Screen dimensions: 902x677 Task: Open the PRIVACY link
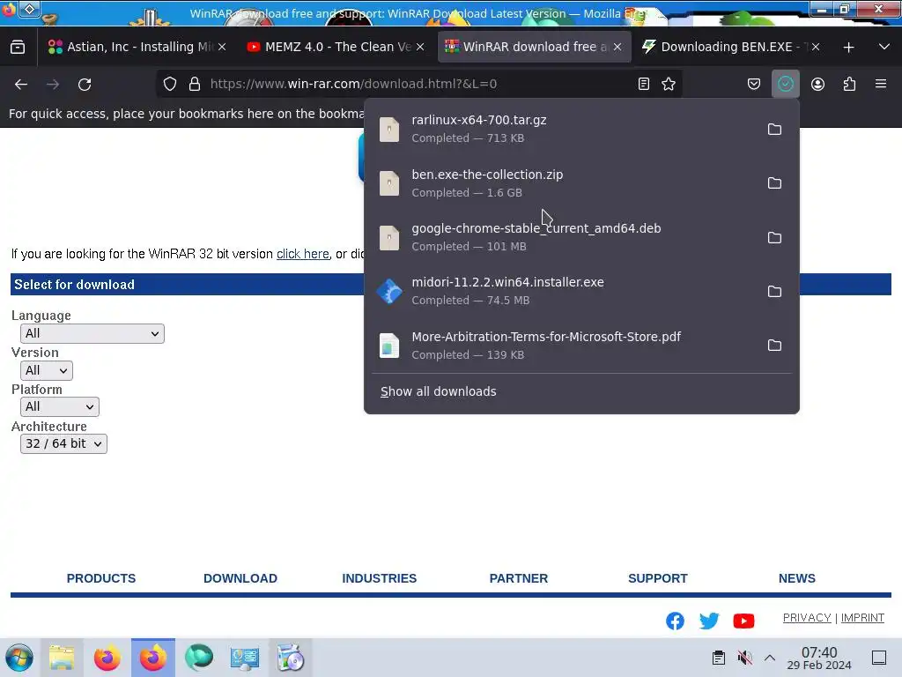807,618
